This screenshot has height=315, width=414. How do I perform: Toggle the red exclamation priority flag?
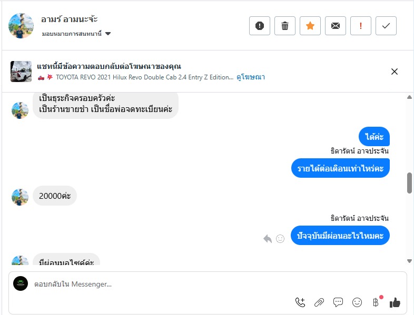(x=361, y=26)
